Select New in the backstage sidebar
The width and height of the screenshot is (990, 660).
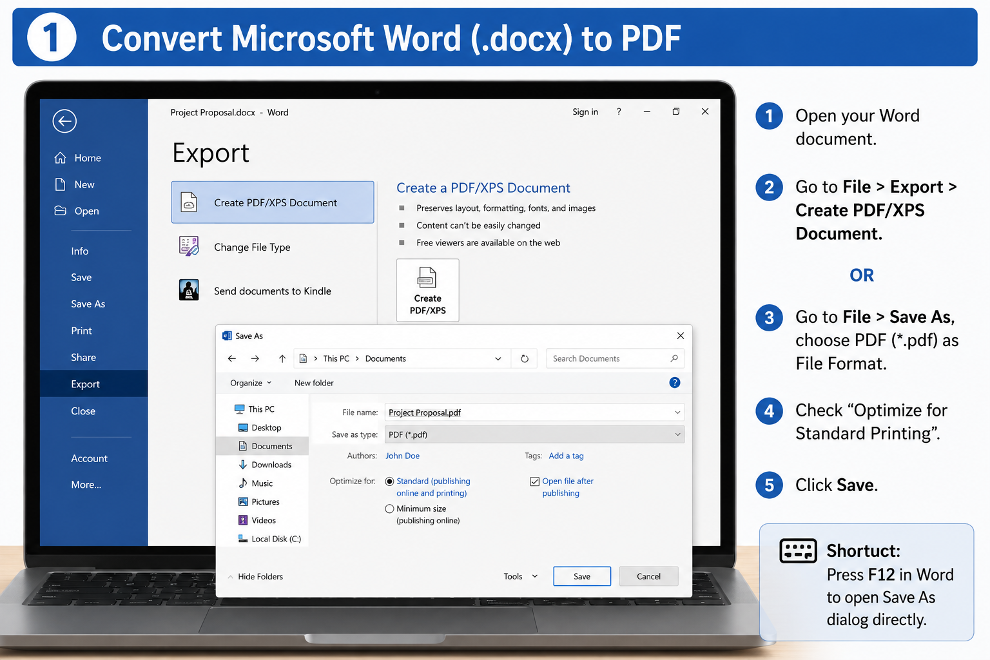tap(75, 184)
